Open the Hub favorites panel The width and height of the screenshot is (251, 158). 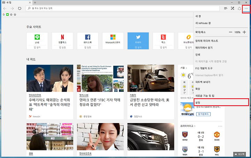point(226,8)
